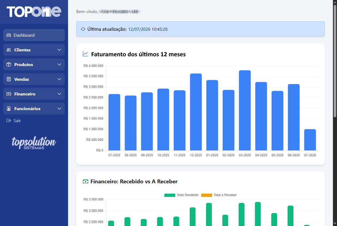Click the scrollbar down arrow
The image size is (337, 226).
tap(335, 224)
